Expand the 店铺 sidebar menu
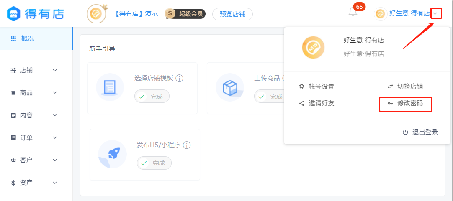This screenshot has width=453, height=201. pos(34,70)
